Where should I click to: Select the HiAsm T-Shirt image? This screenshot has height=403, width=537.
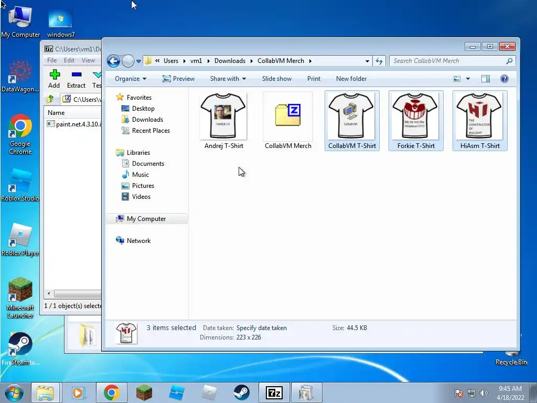[x=480, y=121]
